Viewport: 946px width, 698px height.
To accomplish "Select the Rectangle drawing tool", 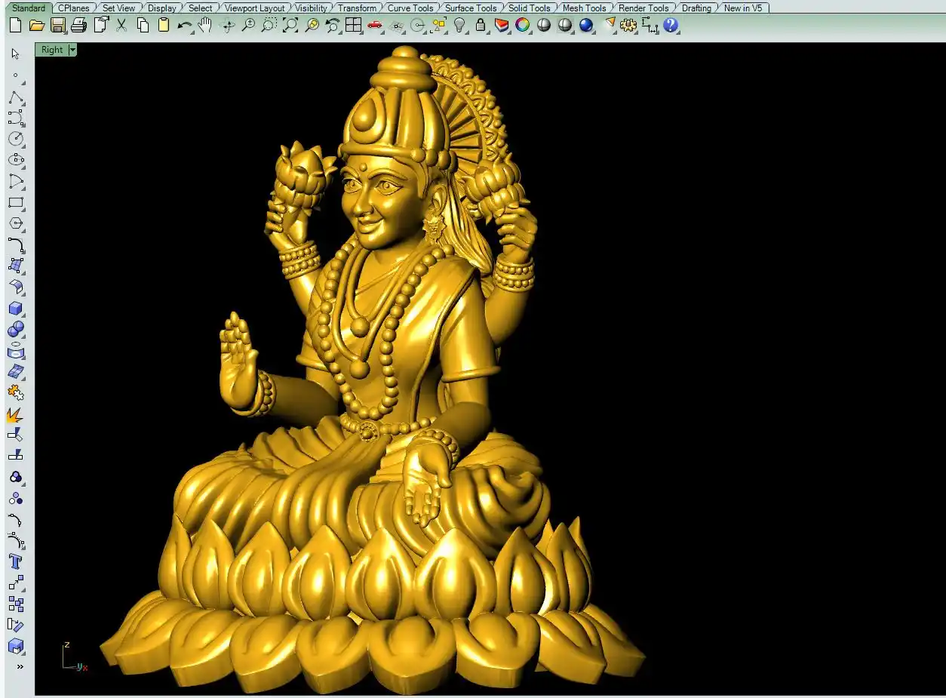I will (x=16, y=203).
